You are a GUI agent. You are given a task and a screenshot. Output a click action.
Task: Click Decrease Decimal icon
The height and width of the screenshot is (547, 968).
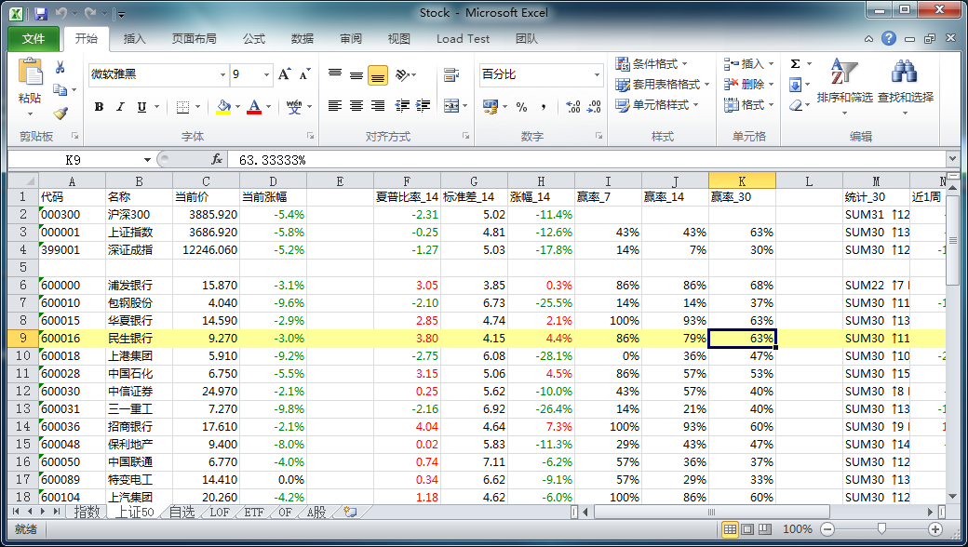pyautogui.click(x=594, y=107)
